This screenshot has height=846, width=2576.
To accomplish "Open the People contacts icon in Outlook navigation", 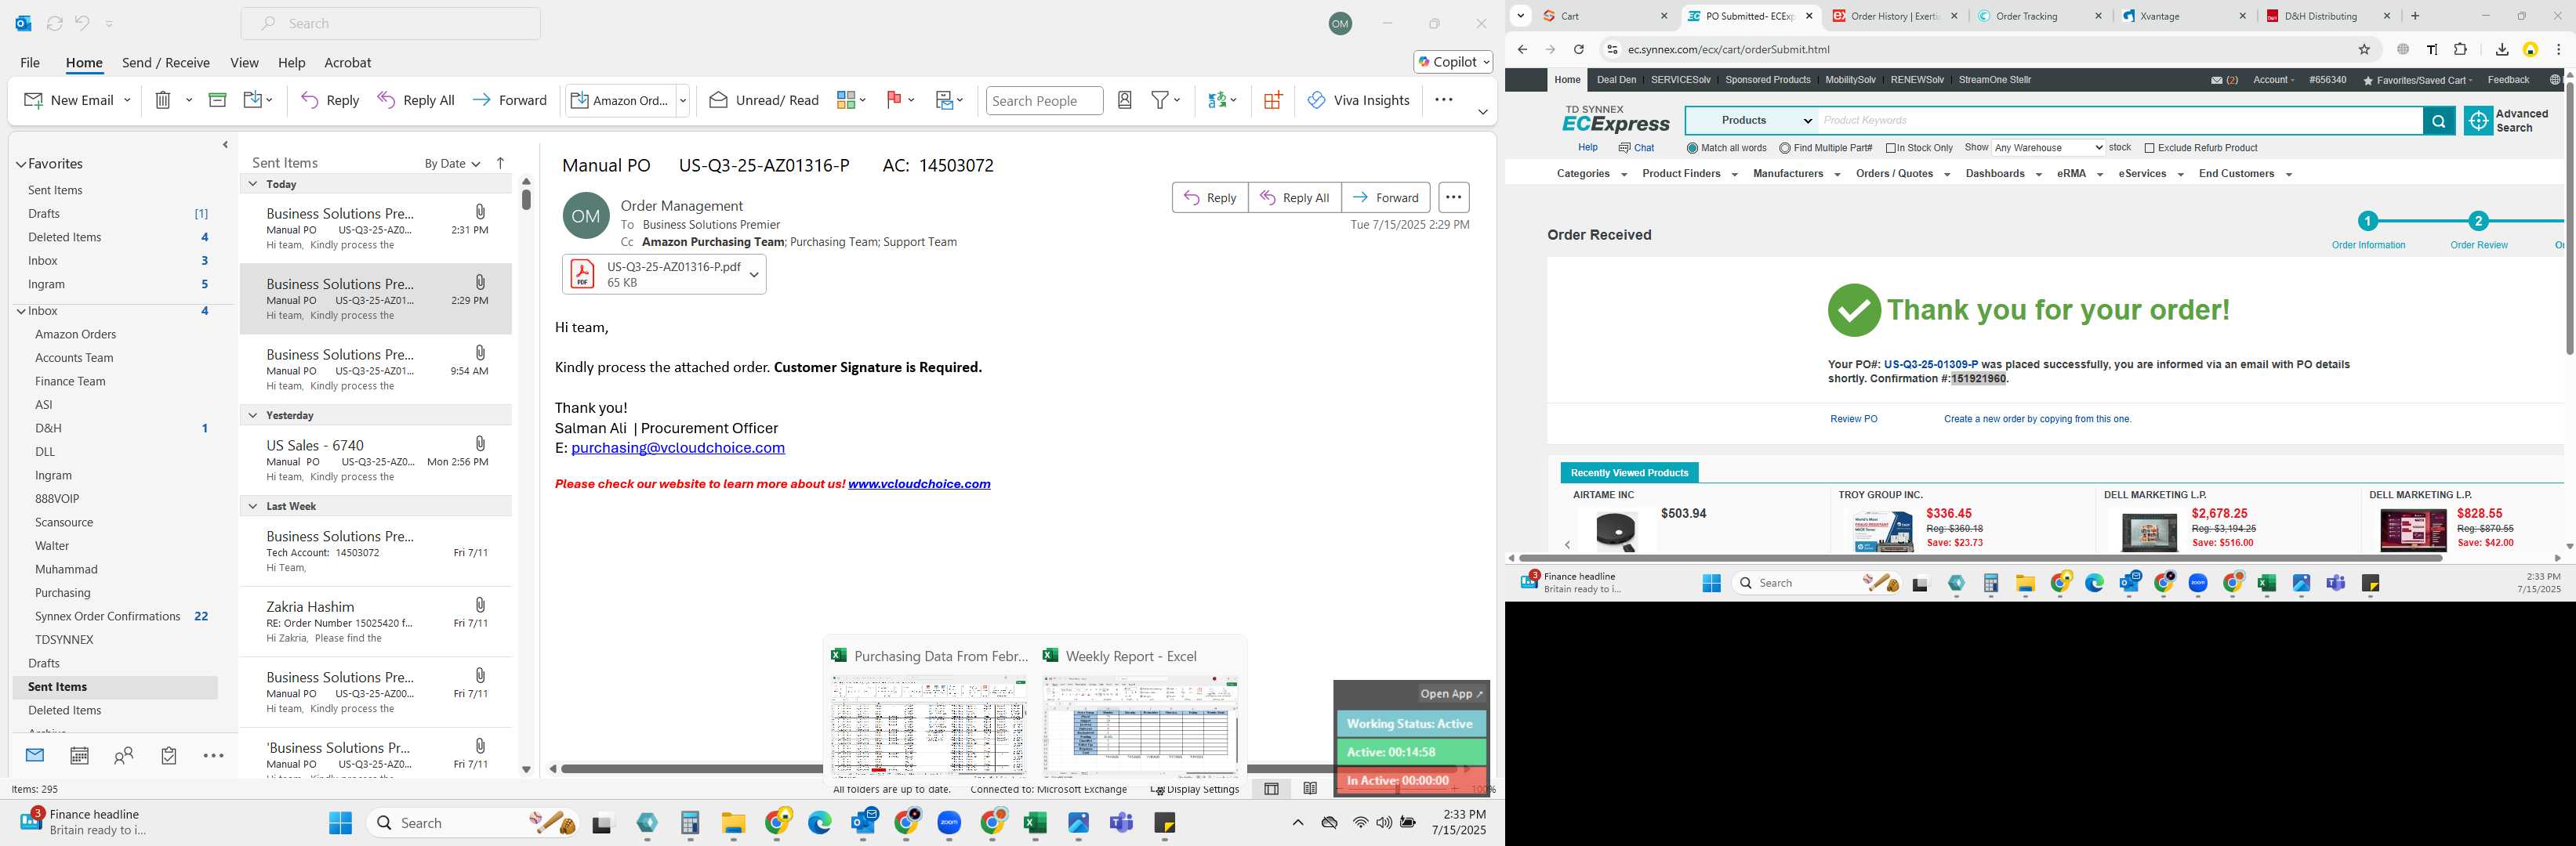I will 124,756.
